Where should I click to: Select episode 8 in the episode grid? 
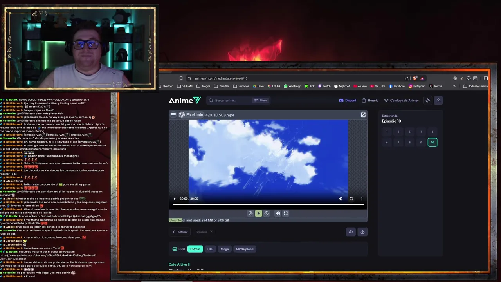click(x=410, y=142)
